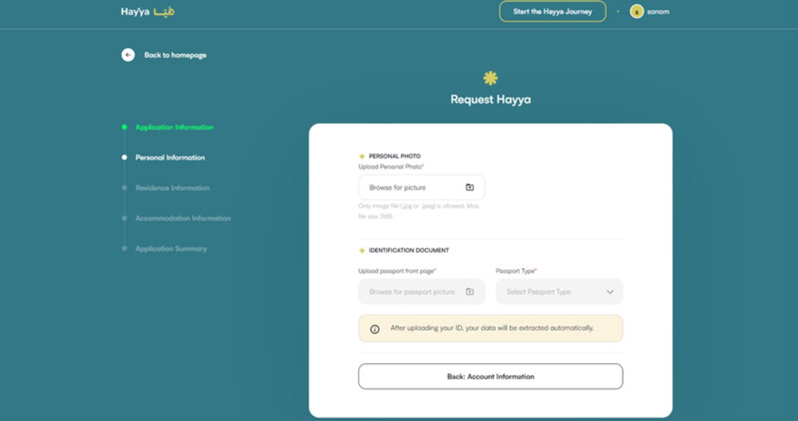Screen dimensions: 798x421
Task: Click the data extracted automatically notice text
Action: coord(492,328)
